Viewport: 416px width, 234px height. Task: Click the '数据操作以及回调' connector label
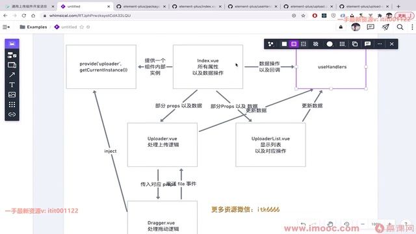269,66
